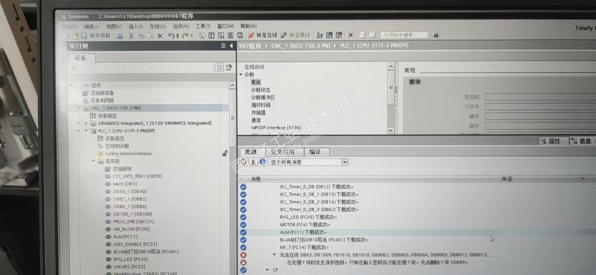Select the AXIS_ENABLE [FC31] block
596x275 pixels.
(x=135, y=244)
